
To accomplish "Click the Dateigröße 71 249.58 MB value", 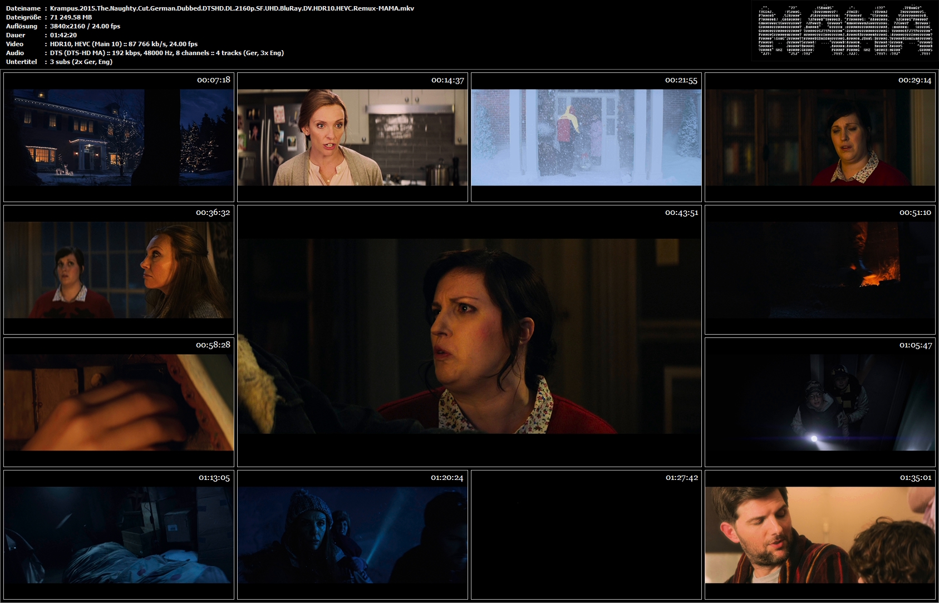I will (x=71, y=17).
